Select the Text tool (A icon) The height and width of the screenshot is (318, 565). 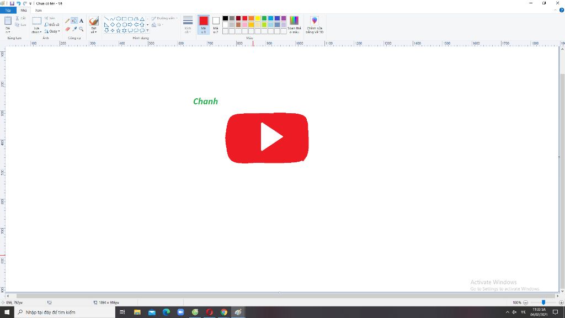(82, 21)
